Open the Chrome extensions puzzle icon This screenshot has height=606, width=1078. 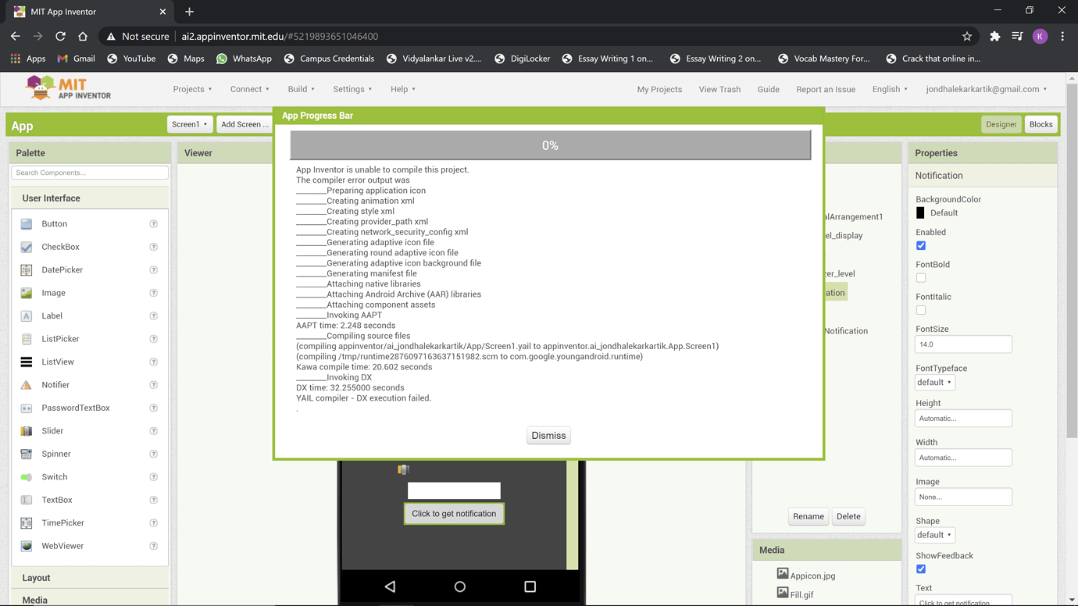click(994, 37)
